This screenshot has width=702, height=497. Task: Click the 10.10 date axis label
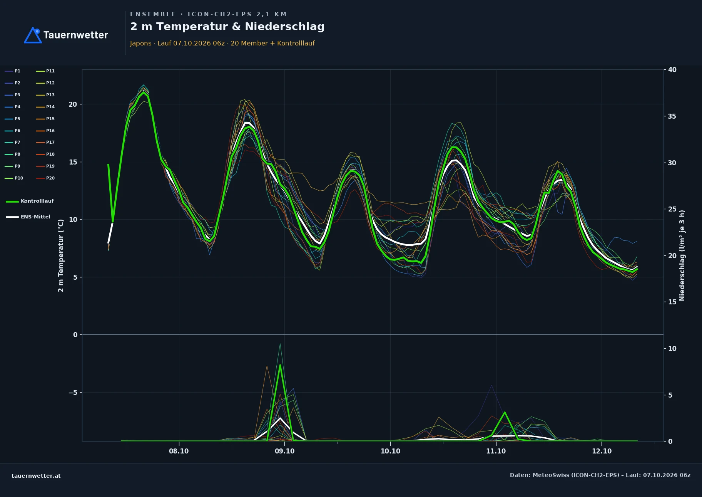(390, 451)
